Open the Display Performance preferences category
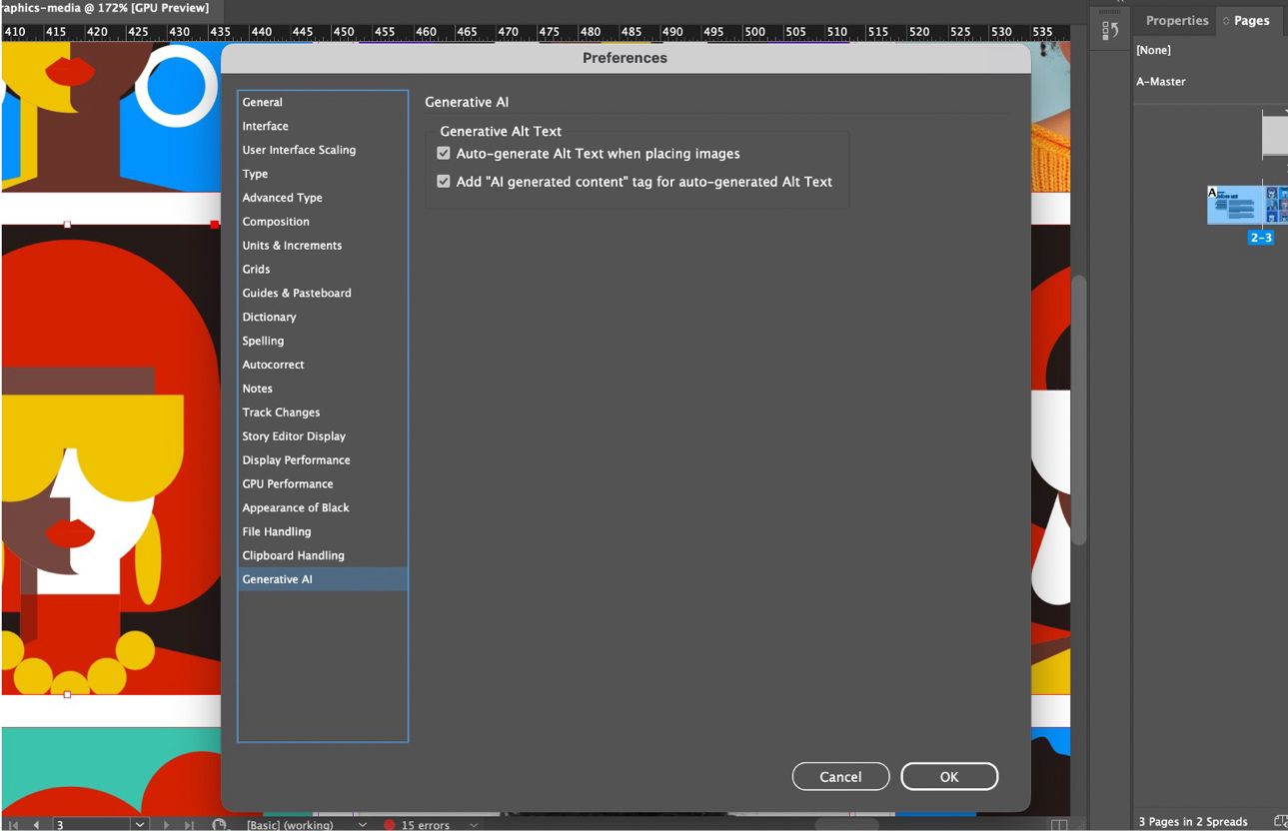The width and height of the screenshot is (1288, 831). coord(296,459)
